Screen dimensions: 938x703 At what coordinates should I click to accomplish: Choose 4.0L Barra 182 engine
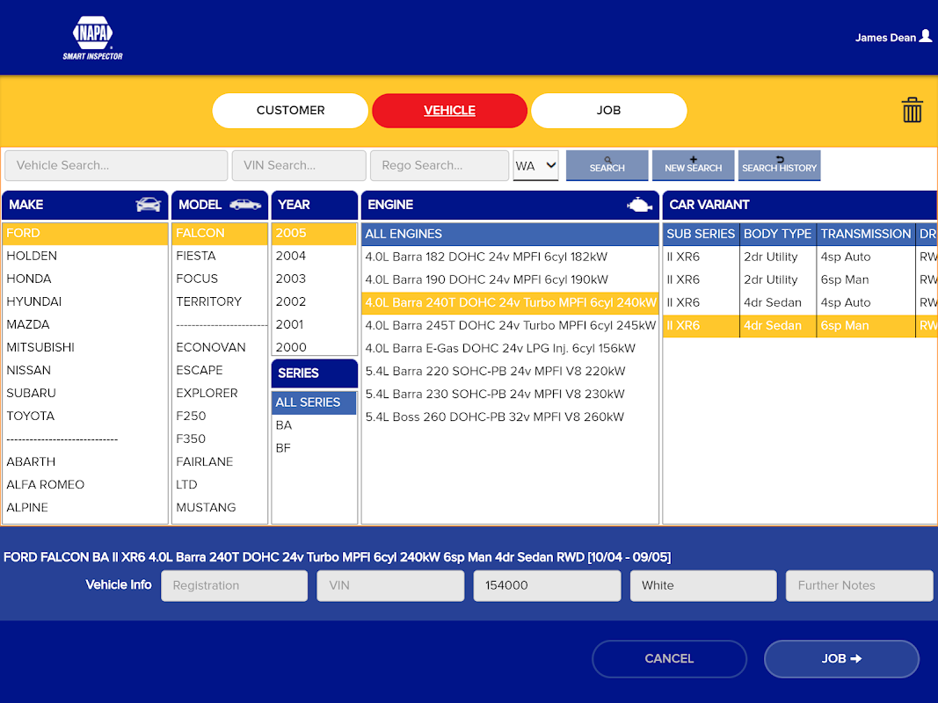(x=510, y=257)
